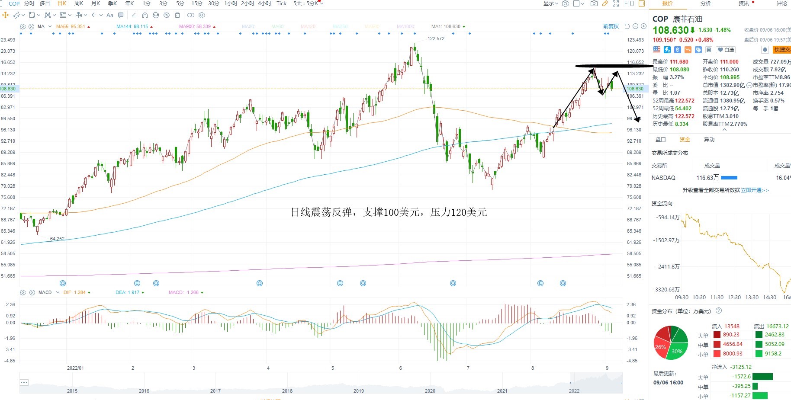Expand the MA indicator dropdown
The width and height of the screenshot is (791, 400).
click(x=50, y=26)
